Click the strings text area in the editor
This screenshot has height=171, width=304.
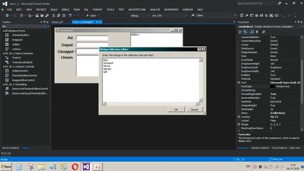point(151,80)
